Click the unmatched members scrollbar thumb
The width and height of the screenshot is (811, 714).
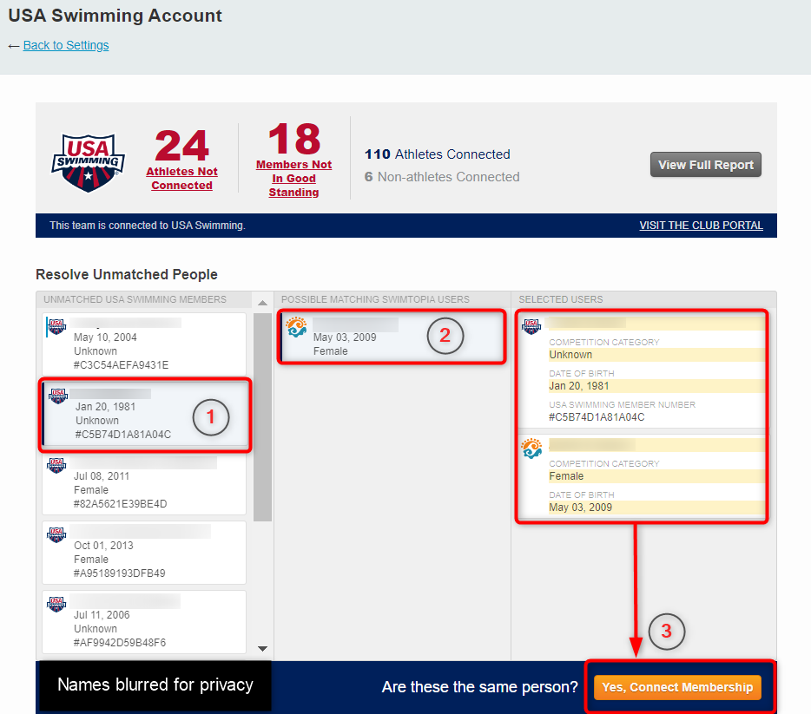(x=263, y=417)
